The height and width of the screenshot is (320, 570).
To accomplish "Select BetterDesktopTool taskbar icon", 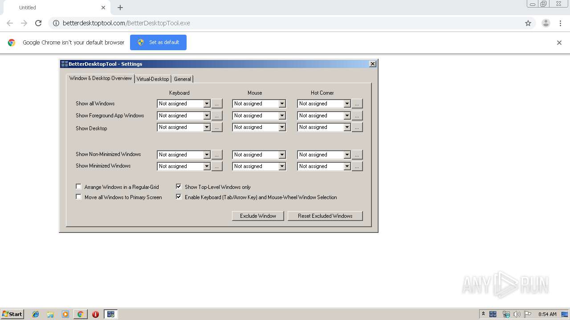I will tap(110, 314).
